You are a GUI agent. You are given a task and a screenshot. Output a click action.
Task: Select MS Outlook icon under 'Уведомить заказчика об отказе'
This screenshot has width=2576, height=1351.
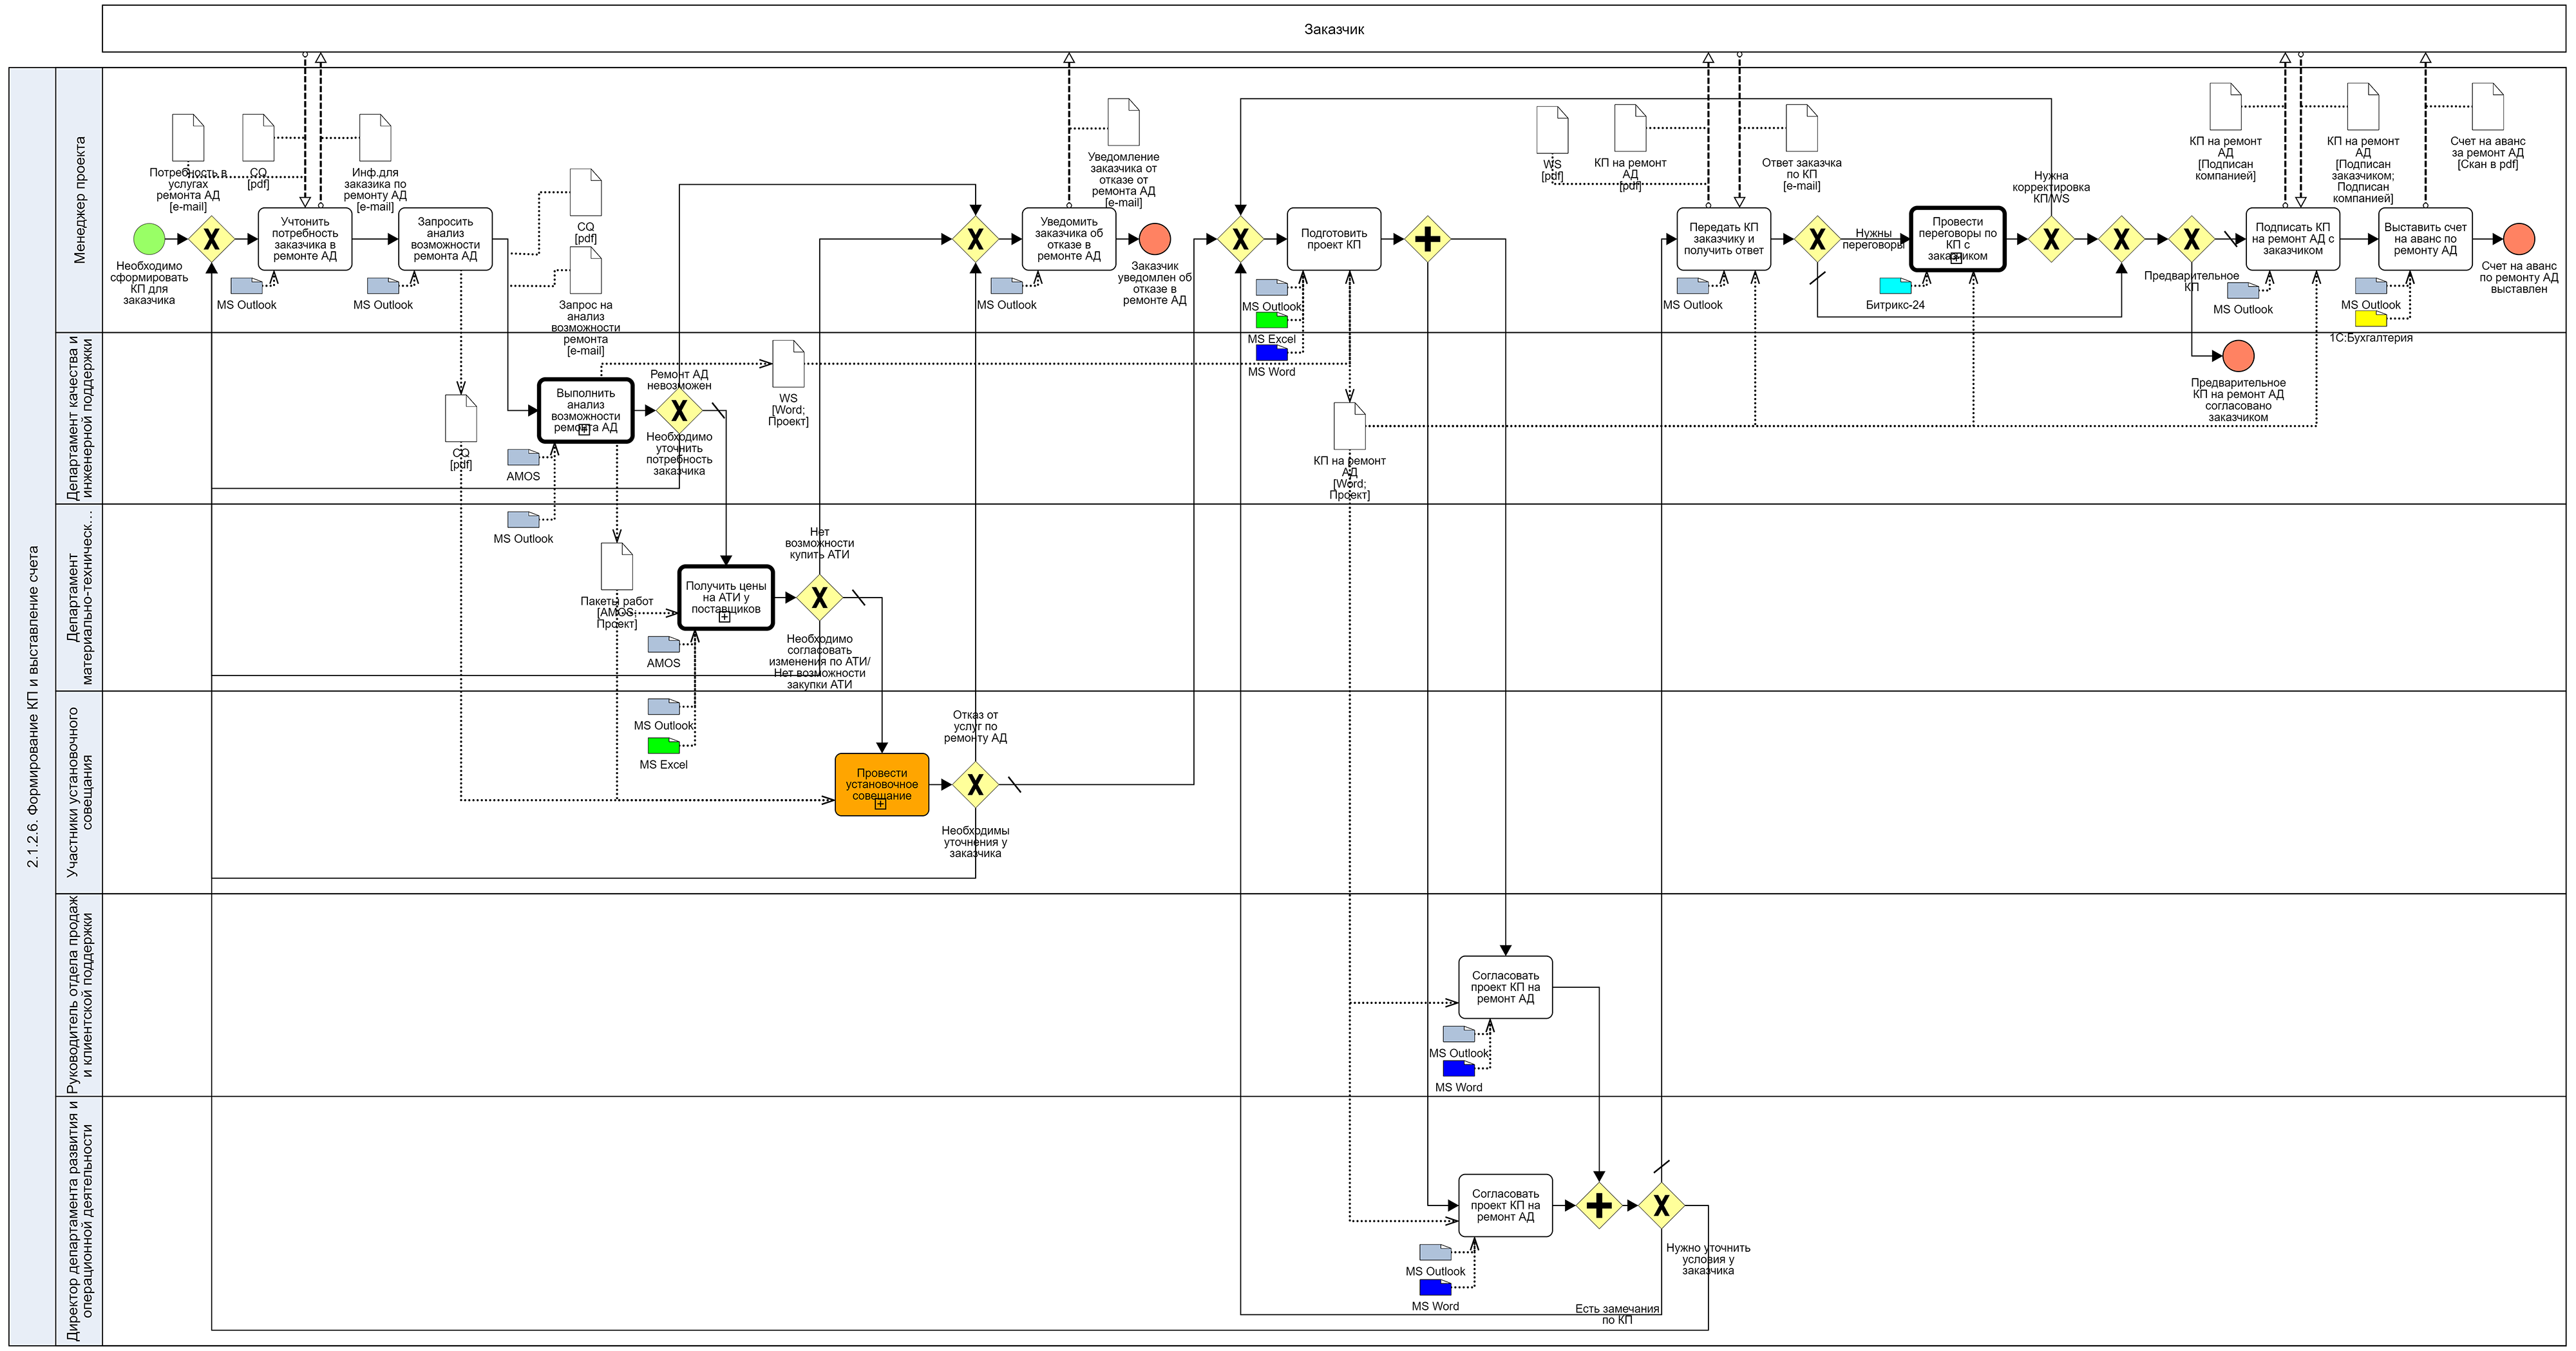1006,286
